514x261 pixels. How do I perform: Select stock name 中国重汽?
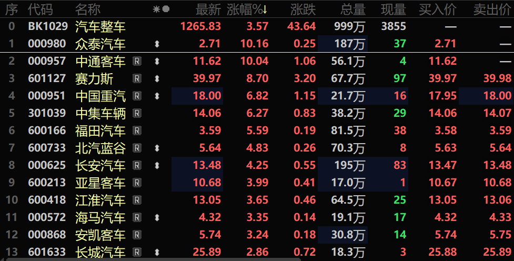point(100,96)
